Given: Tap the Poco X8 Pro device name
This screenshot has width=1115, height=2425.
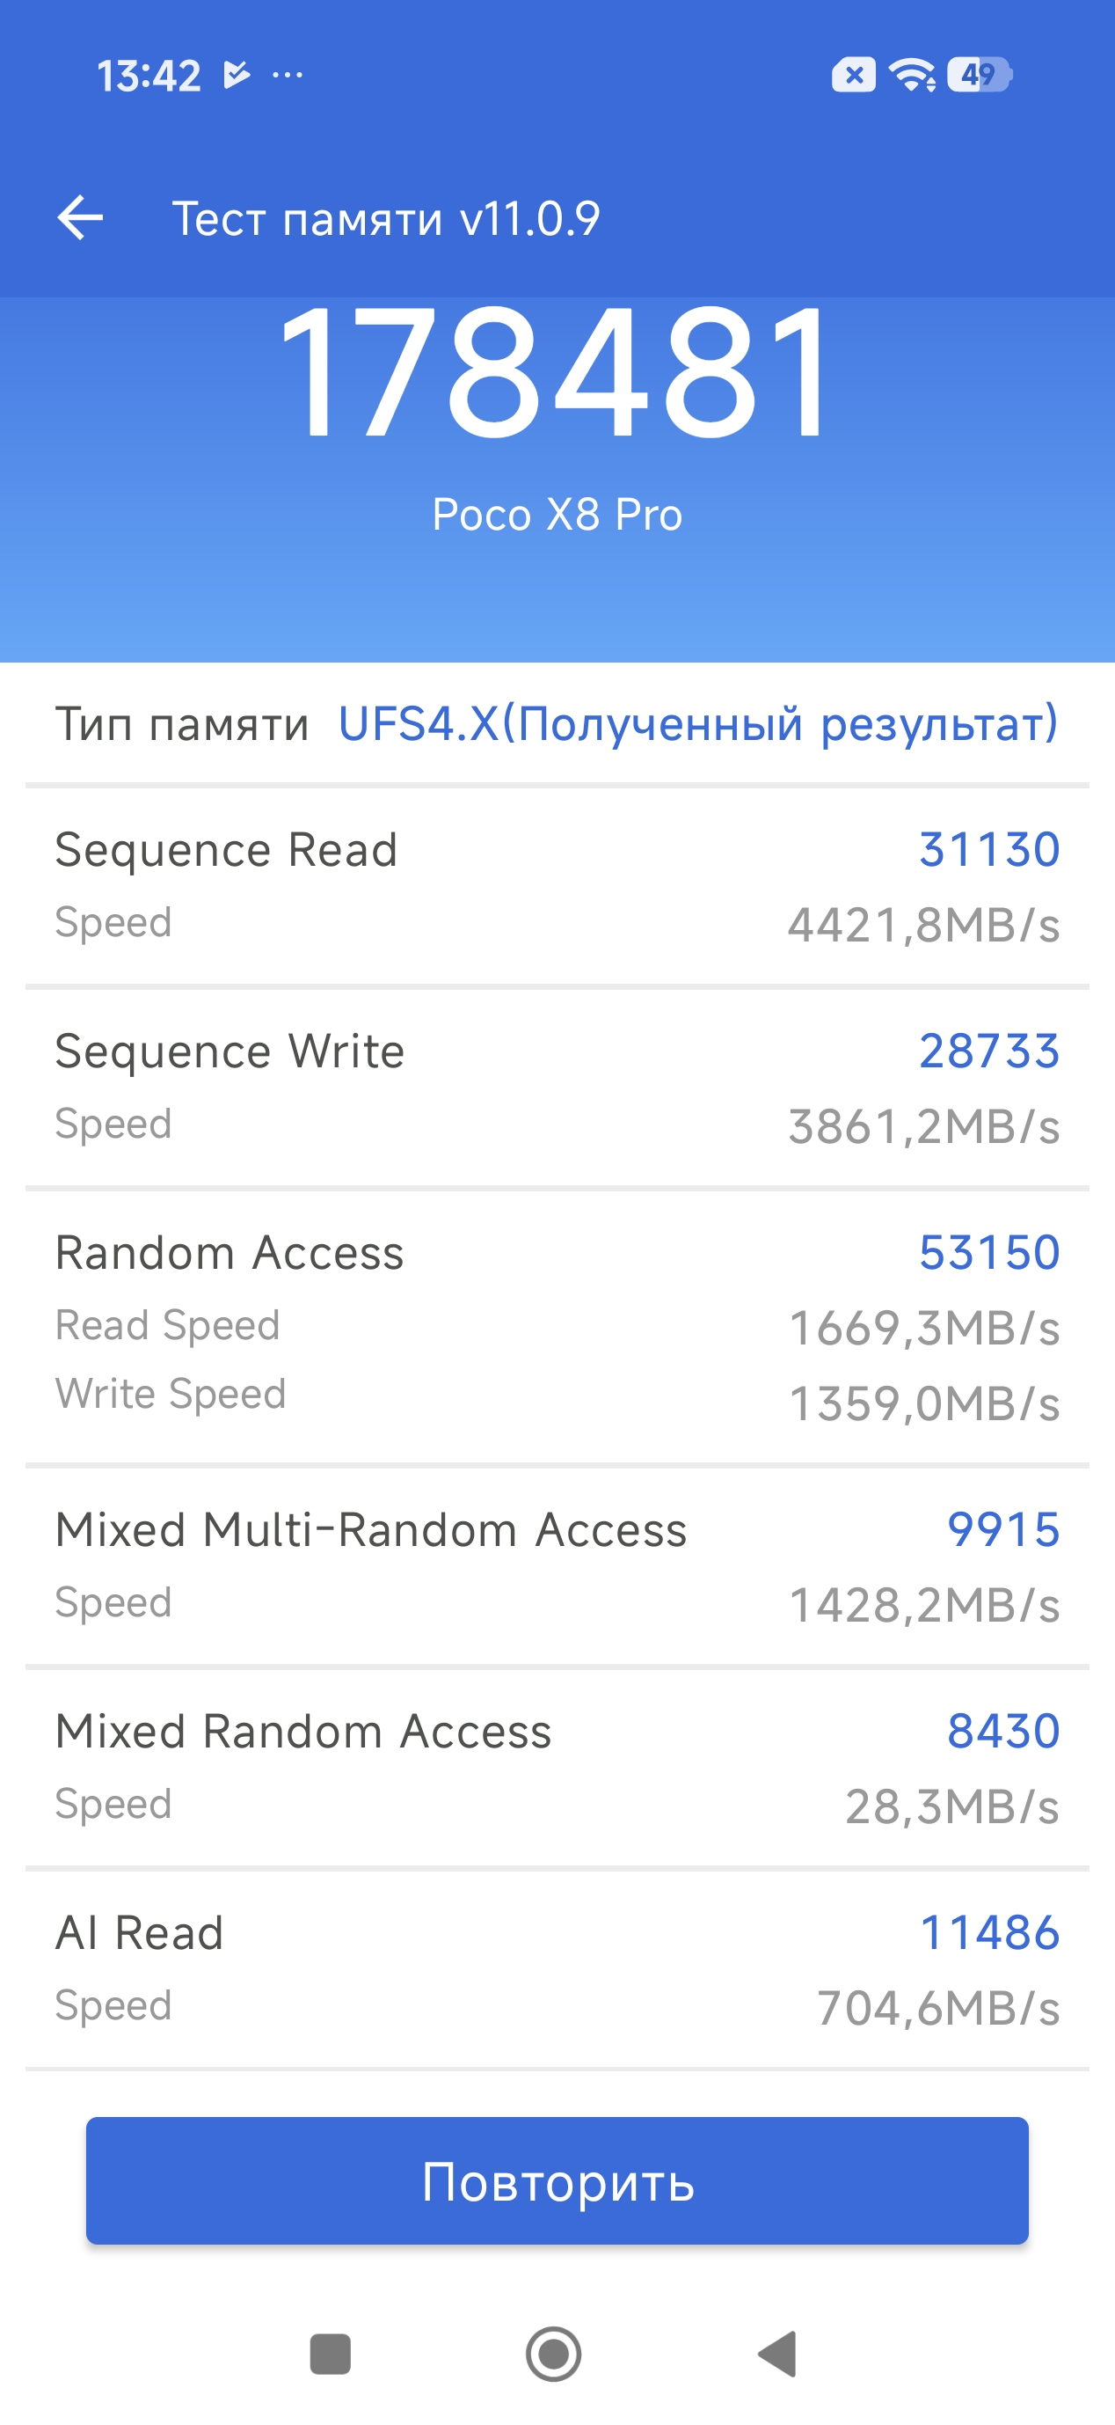Looking at the screenshot, I should 557,515.
